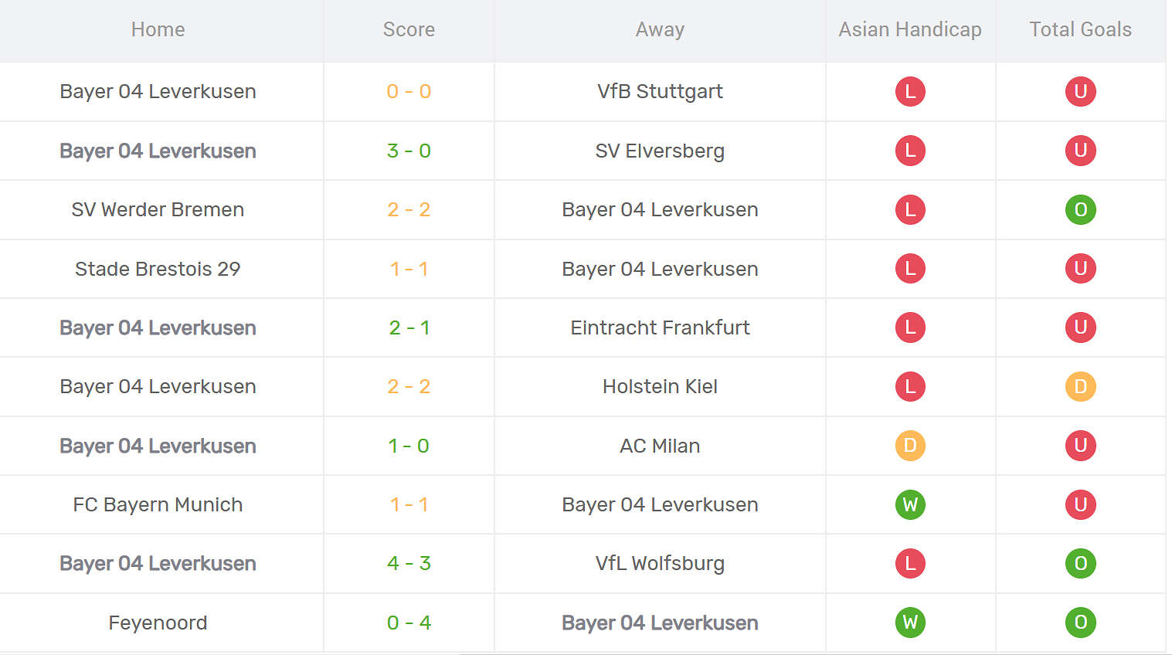Open the 3 - 0 score against SV Elversberg
Screen dimensions: 1172x655
pos(409,151)
